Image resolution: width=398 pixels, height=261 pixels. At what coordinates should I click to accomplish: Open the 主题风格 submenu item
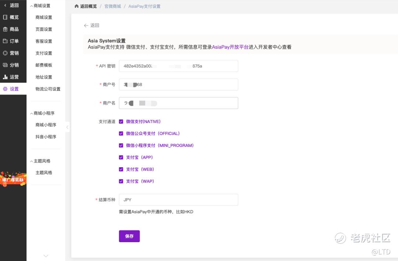(43, 173)
